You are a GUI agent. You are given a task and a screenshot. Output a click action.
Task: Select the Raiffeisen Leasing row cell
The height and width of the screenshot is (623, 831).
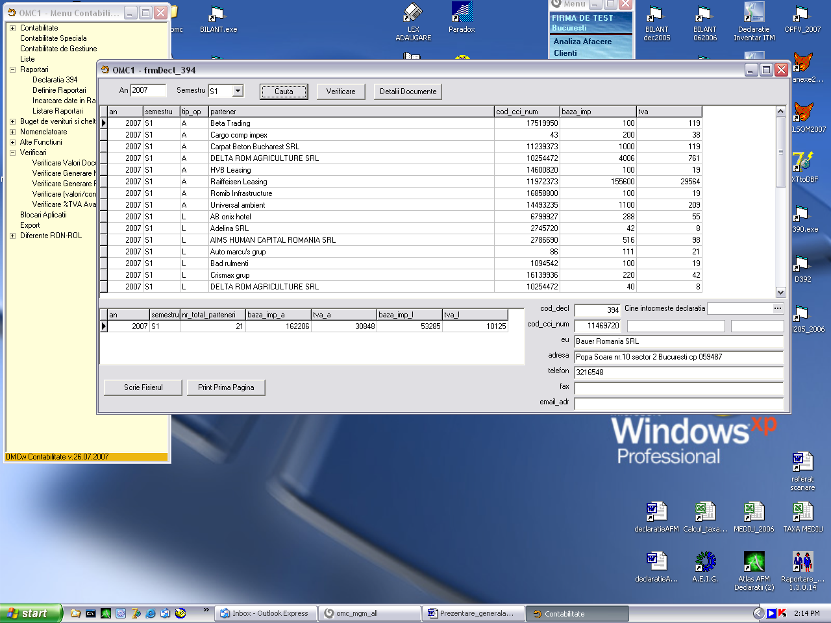(351, 182)
